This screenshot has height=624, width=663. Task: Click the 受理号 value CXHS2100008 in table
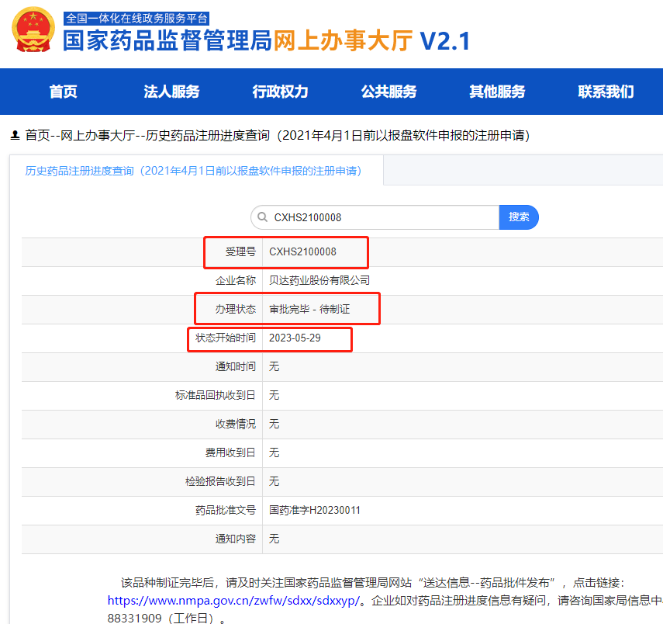[x=302, y=251]
